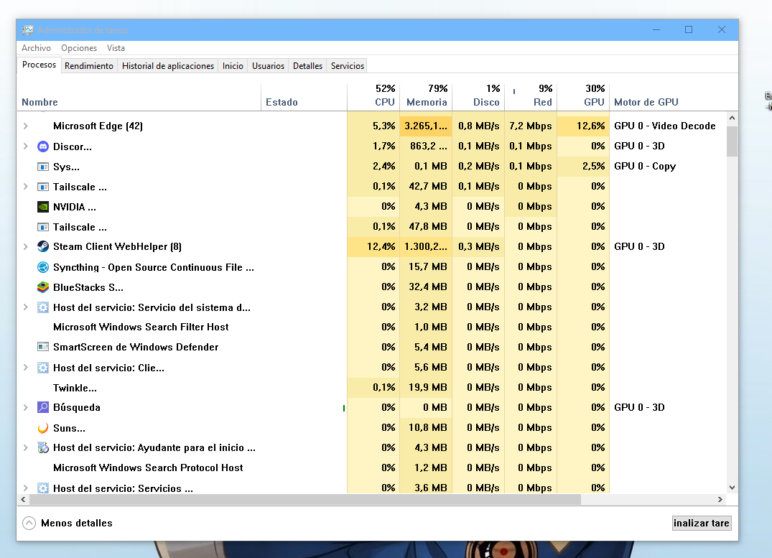
Task: Expand Host del servicio: Clie... group
Action: pos(26,368)
